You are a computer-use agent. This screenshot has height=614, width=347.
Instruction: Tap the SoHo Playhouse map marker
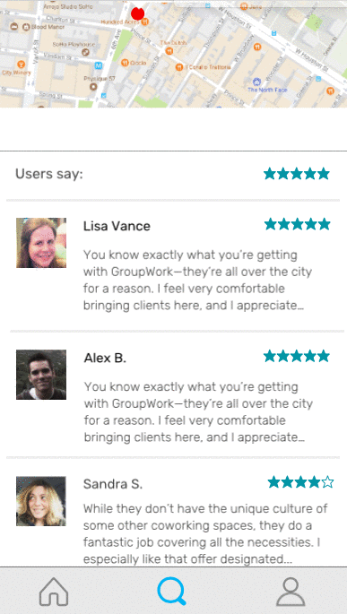(85, 52)
